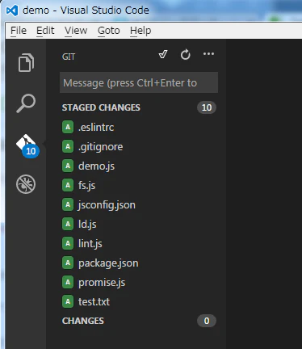The height and width of the screenshot is (349, 302).
Task: Open the Search view icon
Action: (26, 103)
